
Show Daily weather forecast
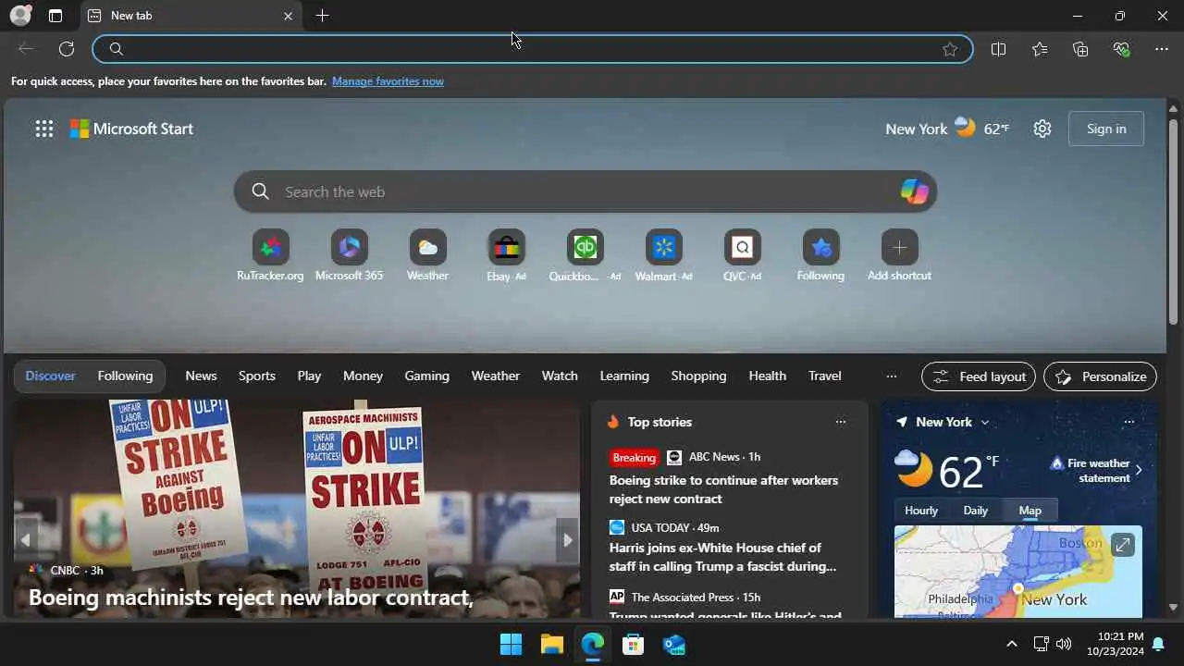pyautogui.click(x=975, y=511)
